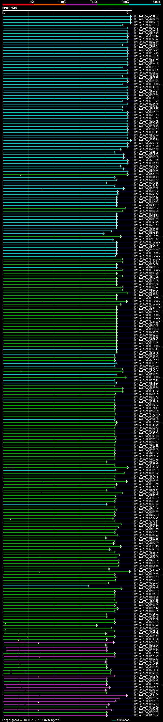Screen dimensions: 163x722
Task: Select hit label UniRef100_Q90XP7
Action: coord(146,276)
